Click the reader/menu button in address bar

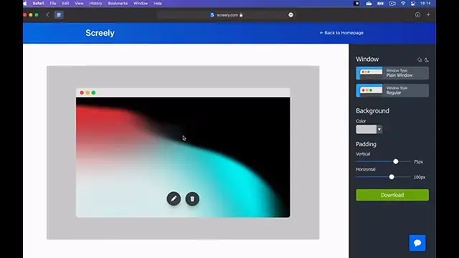290,15
